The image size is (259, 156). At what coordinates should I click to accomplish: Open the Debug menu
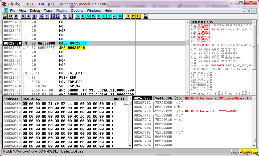[x=35, y=11]
